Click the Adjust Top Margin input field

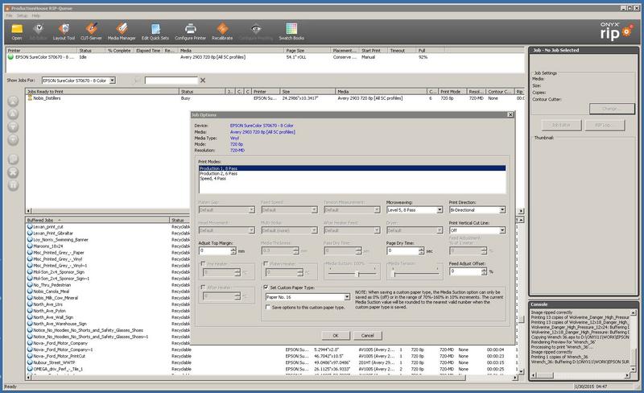click(x=215, y=250)
